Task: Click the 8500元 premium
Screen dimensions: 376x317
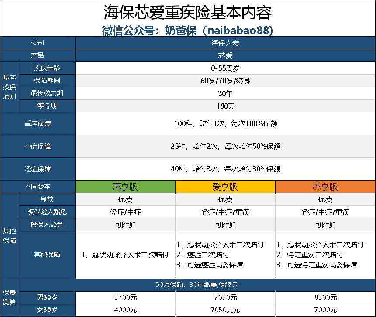Action: pos(325,297)
